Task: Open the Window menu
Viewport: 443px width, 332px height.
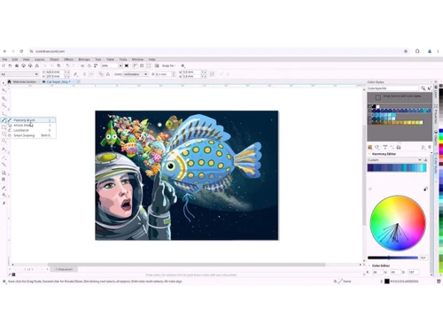Action: [x=137, y=59]
